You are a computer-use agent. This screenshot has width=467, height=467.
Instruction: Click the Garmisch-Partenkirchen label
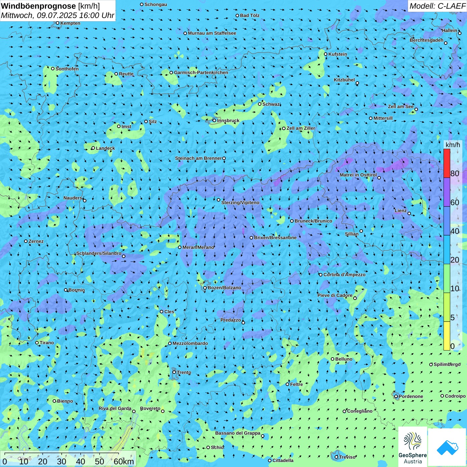click(201, 72)
